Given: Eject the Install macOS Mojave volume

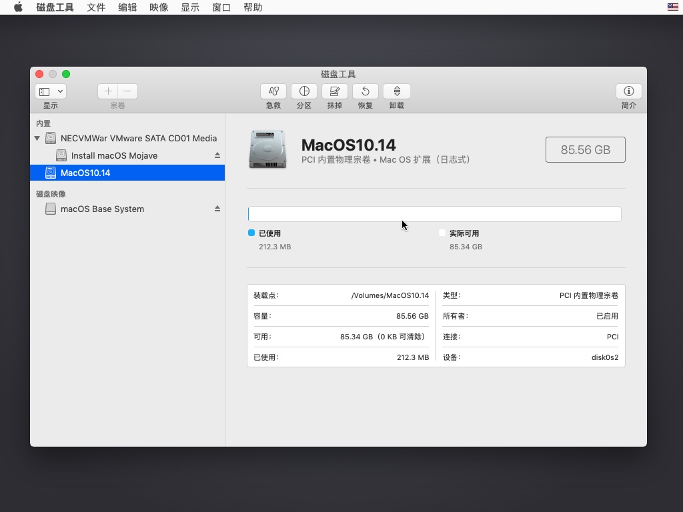Looking at the screenshot, I should pyautogui.click(x=217, y=155).
